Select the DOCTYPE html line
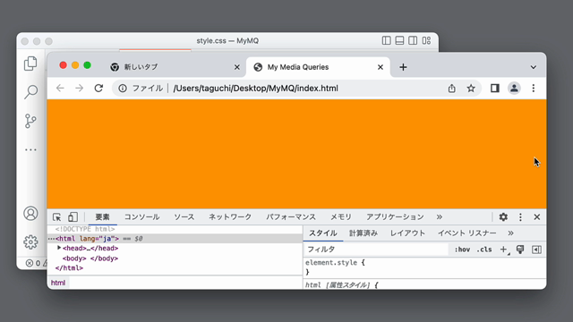Viewport: 573px width, 322px height. [85, 229]
